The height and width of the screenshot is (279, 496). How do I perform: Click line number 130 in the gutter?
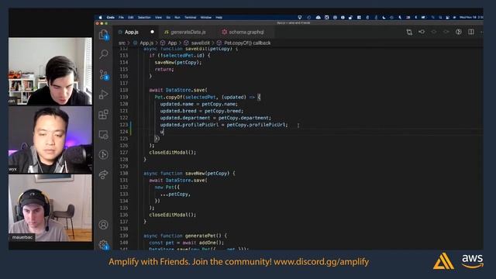[x=124, y=174]
